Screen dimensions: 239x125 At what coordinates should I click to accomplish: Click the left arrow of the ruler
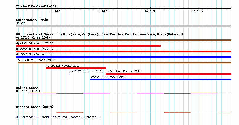[x=17, y=8]
